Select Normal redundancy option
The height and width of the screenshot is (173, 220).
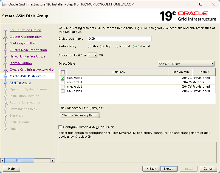[117, 47]
